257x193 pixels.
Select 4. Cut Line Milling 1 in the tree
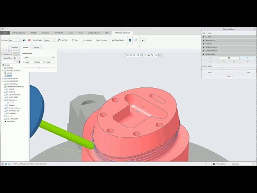tap(14, 94)
